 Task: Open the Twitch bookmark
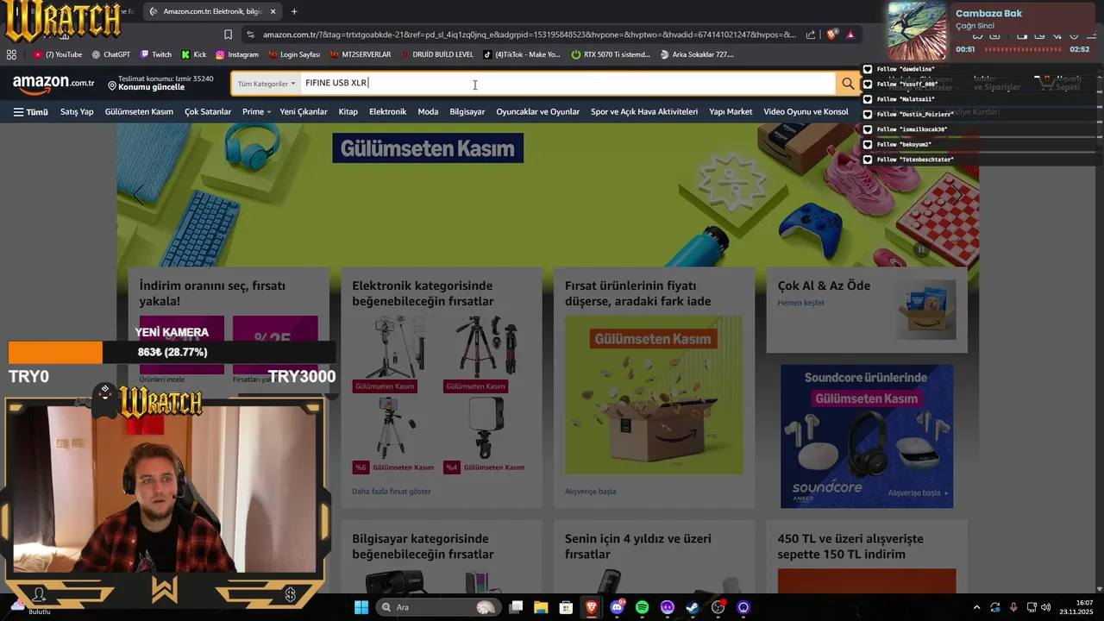tap(155, 54)
